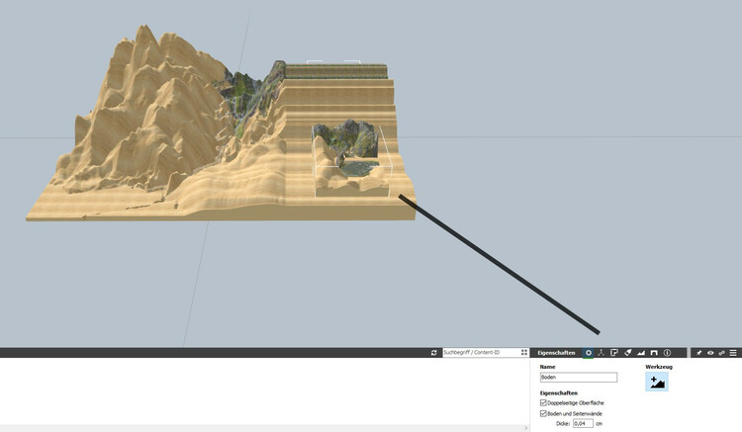Focus the Dicke thickness value field
Viewport: 742px width, 432px height.
click(583, 423)
